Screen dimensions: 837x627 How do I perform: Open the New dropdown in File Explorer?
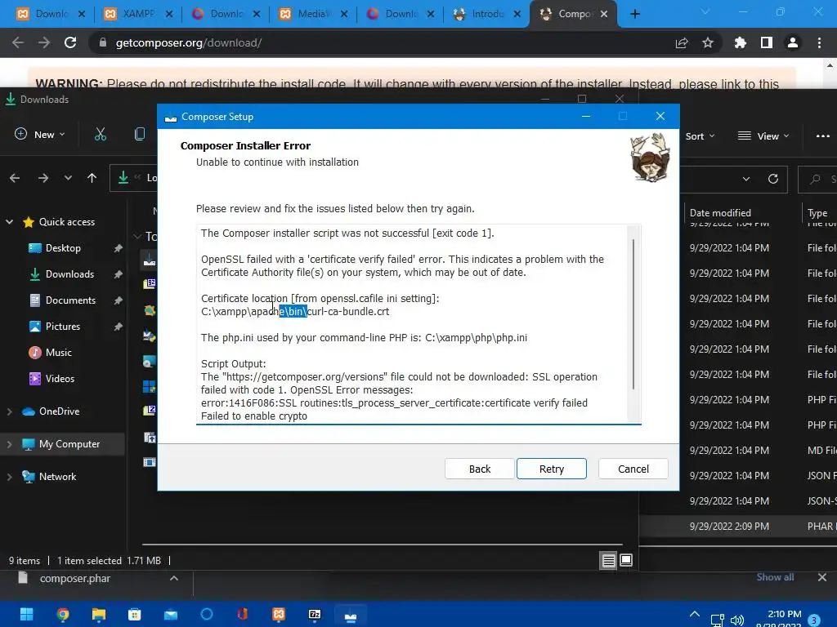(39, 135)
